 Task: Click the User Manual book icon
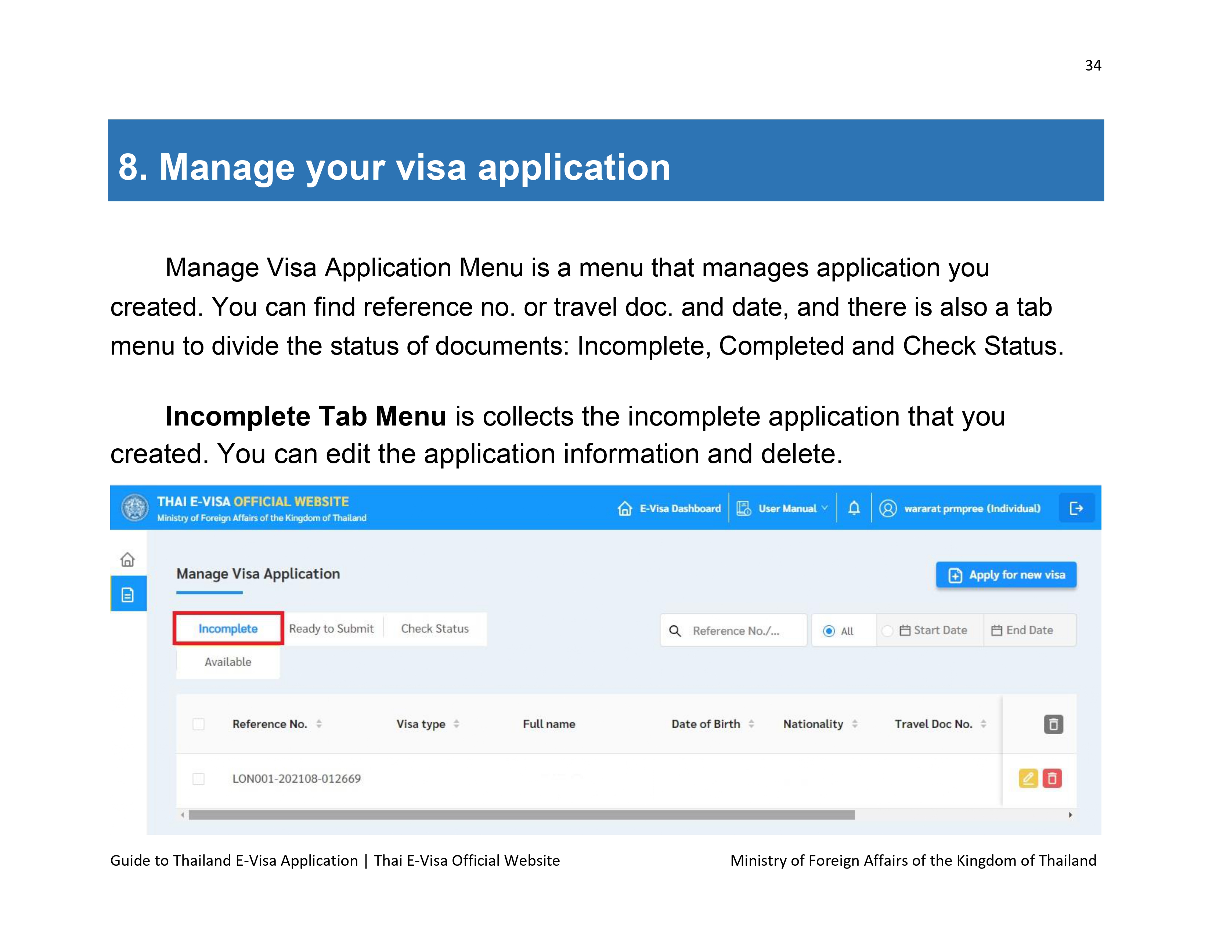coord(744,508)
